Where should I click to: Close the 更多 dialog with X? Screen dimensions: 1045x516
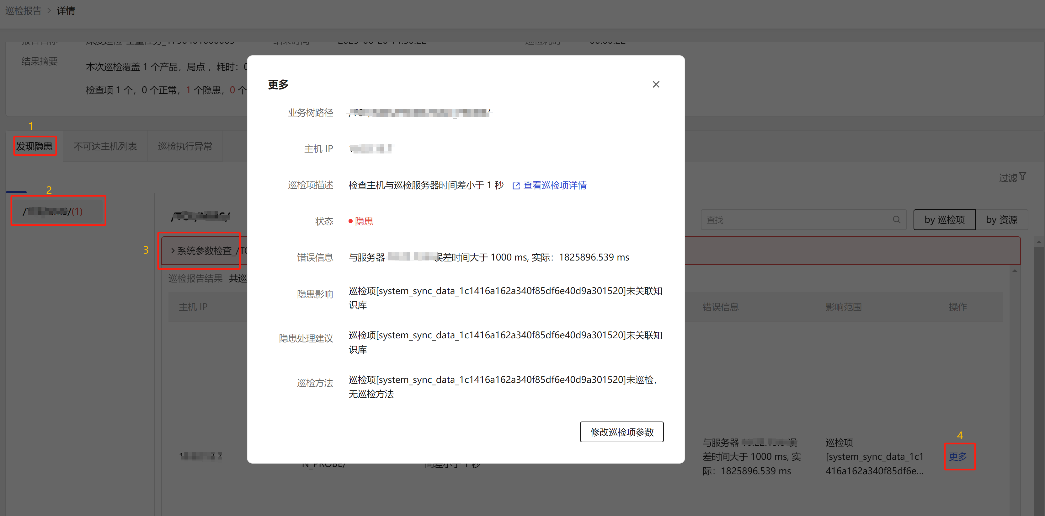tap(656, 84)
